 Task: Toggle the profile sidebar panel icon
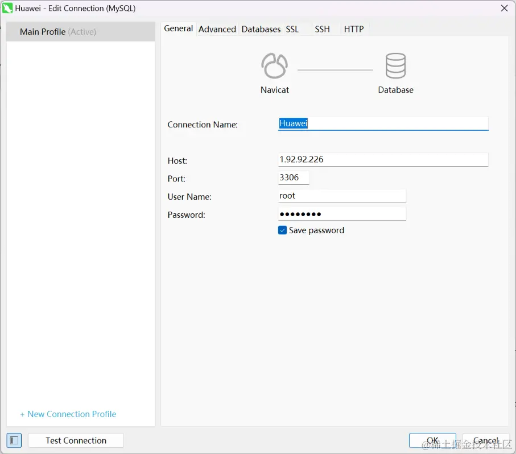tap(14, 440)
